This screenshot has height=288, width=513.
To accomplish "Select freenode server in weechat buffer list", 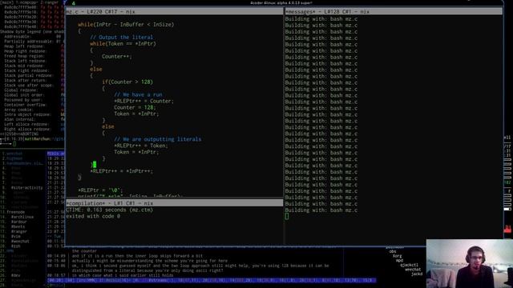I will tap(15, 212).
